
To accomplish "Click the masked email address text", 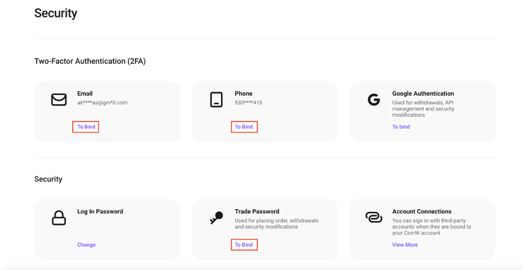I will point(102,103).
